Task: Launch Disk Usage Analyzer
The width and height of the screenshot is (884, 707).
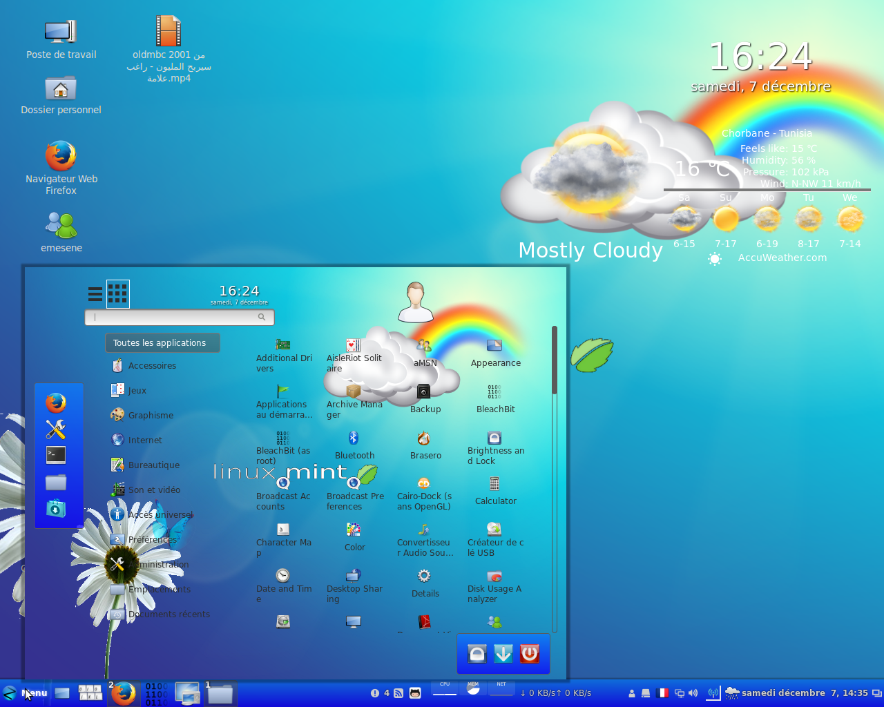Action: coord(496,587)
